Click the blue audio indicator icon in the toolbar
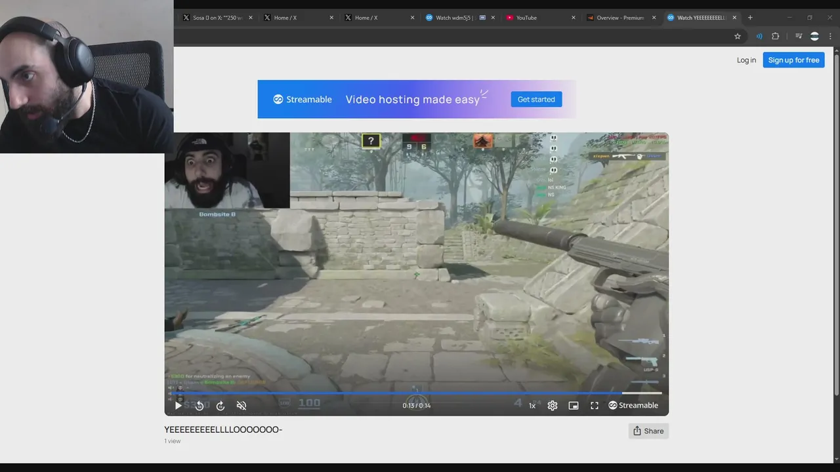Image resolution: width=840 pixels, height=472 pixels. [x=759, y=36]
